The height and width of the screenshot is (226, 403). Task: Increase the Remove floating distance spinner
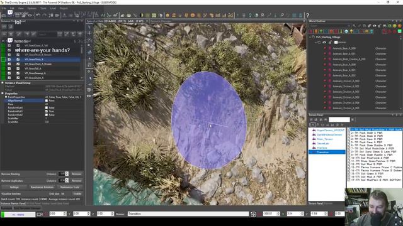click(67, 173)
